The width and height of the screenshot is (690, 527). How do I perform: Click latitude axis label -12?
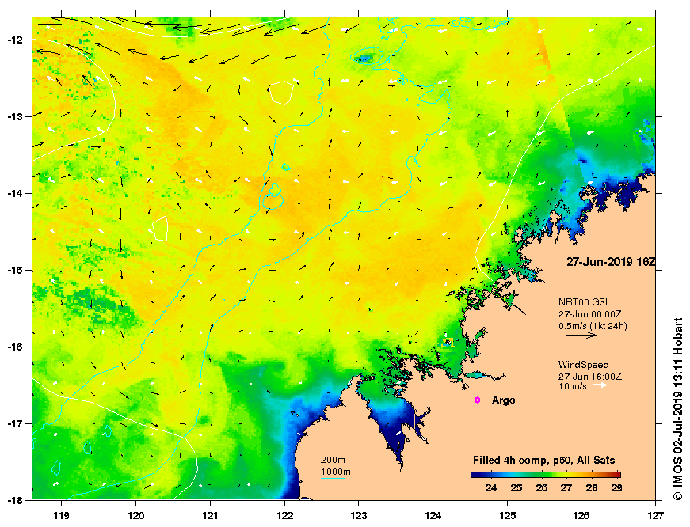click(x=13, y=40)
